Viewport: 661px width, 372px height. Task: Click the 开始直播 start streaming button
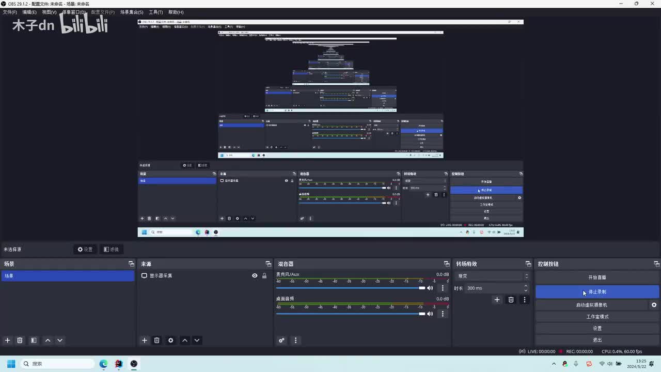coord(597,277)
